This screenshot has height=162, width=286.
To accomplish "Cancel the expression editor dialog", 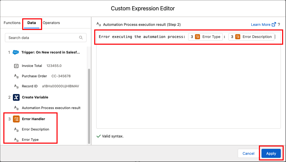I will pyautogui.click(x=248, y=153).
